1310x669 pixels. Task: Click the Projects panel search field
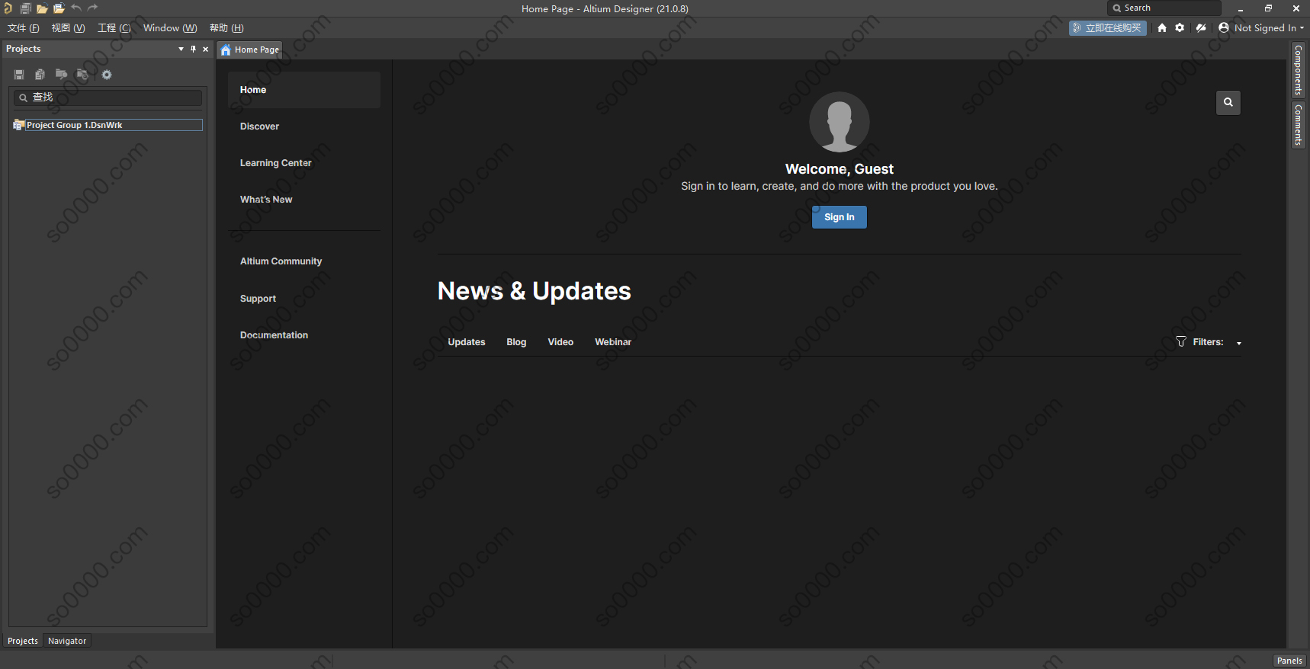point(108,98)
